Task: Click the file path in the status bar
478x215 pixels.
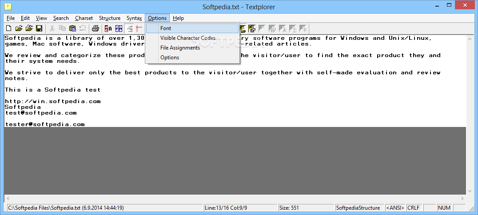Action: click(x=105, y=208)
